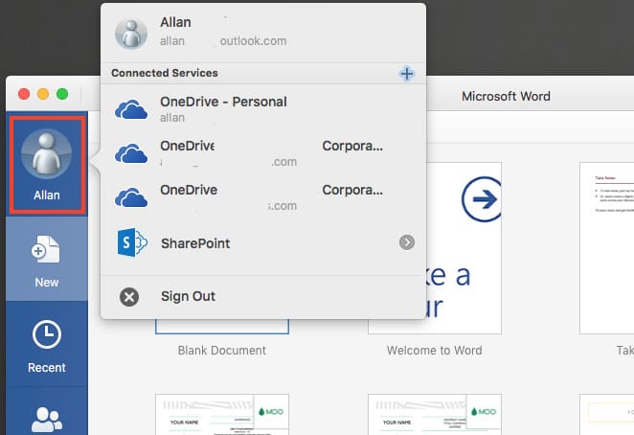Open the Recent documents clock icon
The height and width of the screenshot is (435, 634).
click(46, 336)
